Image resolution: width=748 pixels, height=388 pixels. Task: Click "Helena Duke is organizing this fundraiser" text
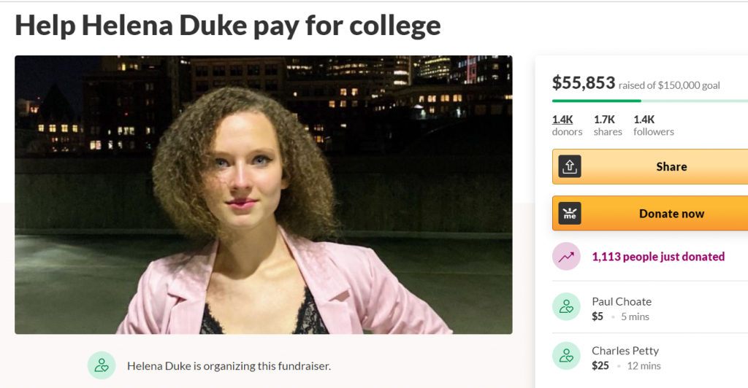229,365
